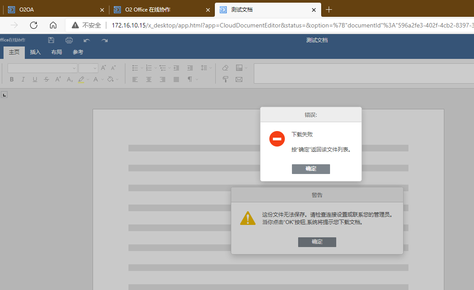Click 确定 in the 错误 dialog

pos(311,169)
